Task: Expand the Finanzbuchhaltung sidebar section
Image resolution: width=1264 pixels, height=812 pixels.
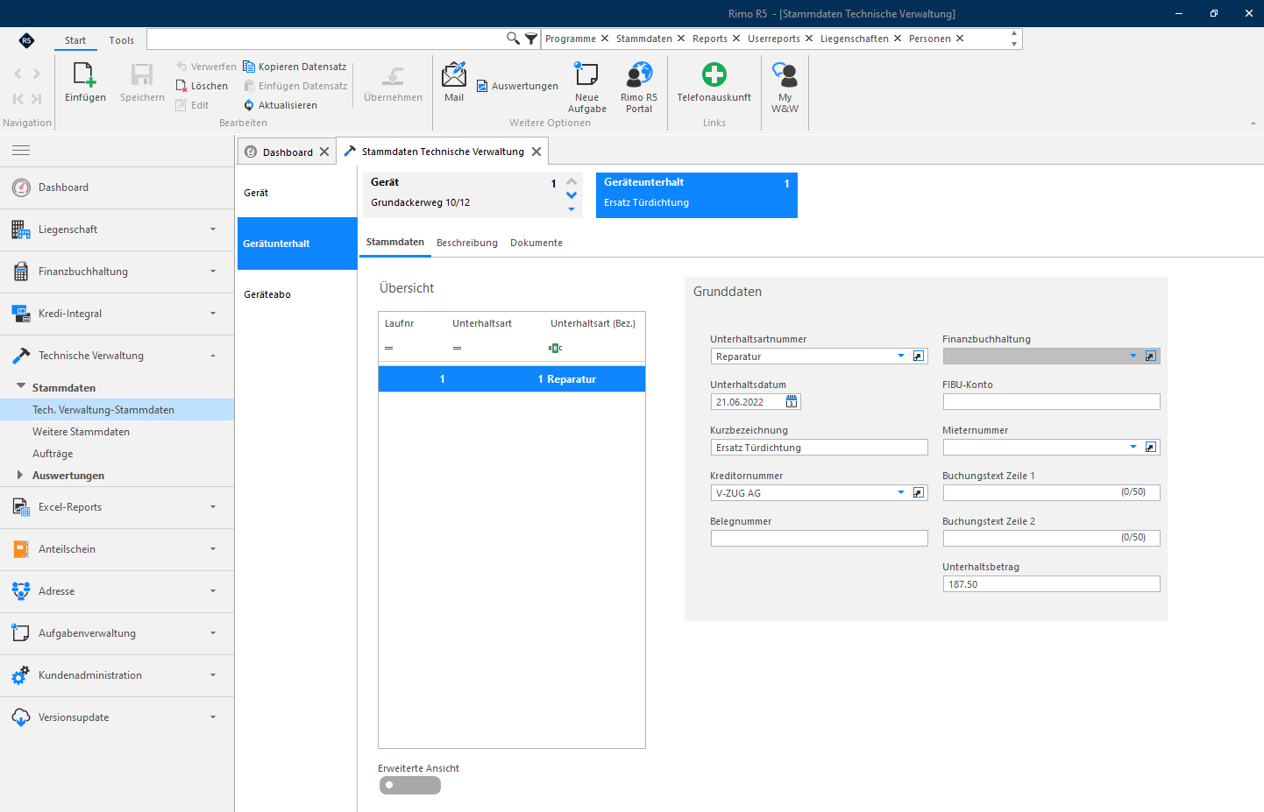Action: click(117, 272)
